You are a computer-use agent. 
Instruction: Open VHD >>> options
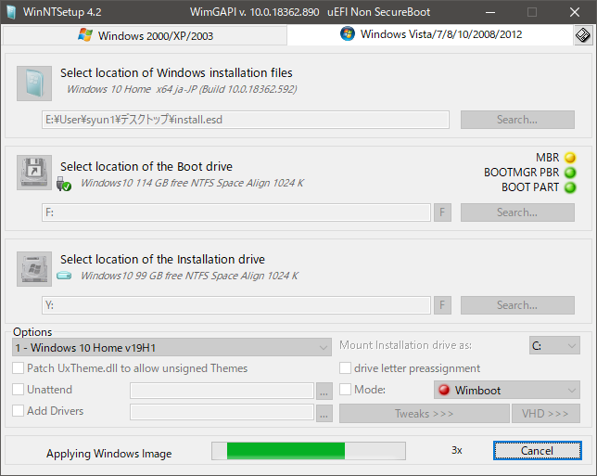tap(546, 414)
